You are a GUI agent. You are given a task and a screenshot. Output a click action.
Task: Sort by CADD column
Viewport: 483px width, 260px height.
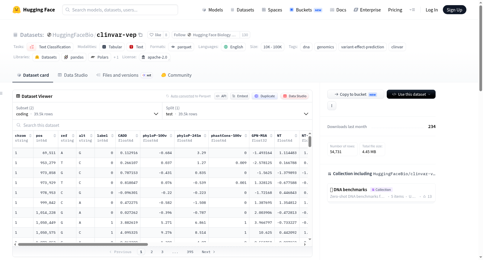tap(137, 136)
